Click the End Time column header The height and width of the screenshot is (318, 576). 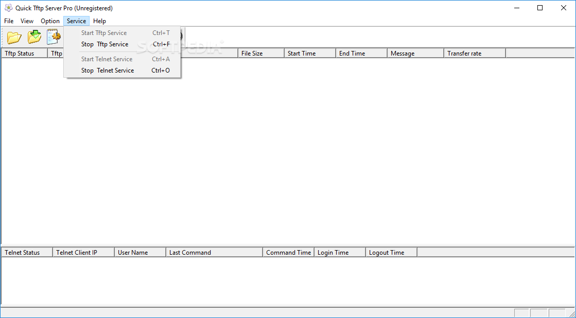[361, 53]
